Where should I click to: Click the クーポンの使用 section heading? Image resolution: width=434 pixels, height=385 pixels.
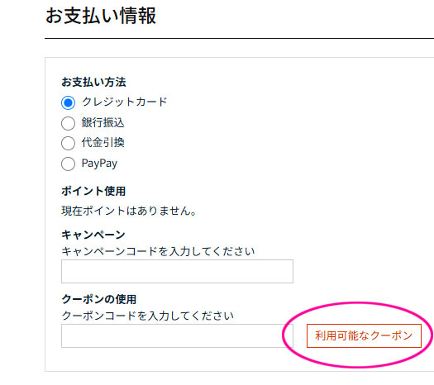point(99,299)
